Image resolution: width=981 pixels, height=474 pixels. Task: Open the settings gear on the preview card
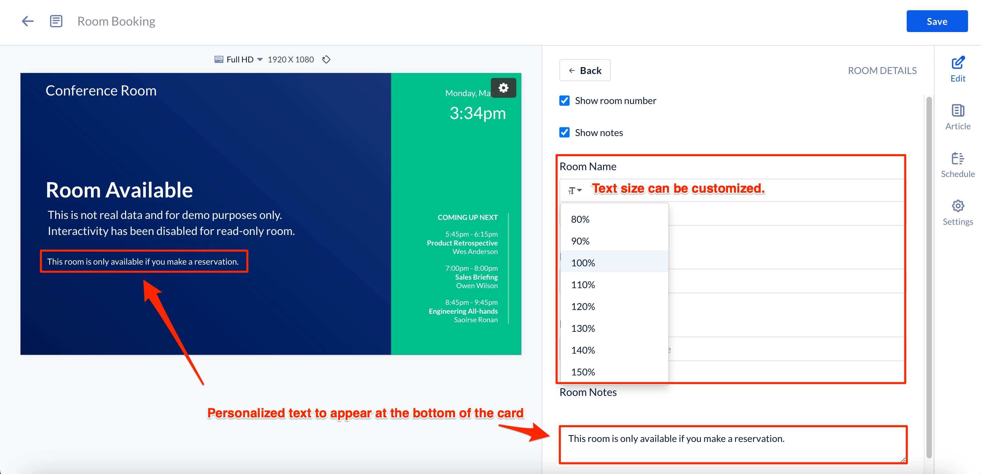pyautogui.click(x=503, y=88)
